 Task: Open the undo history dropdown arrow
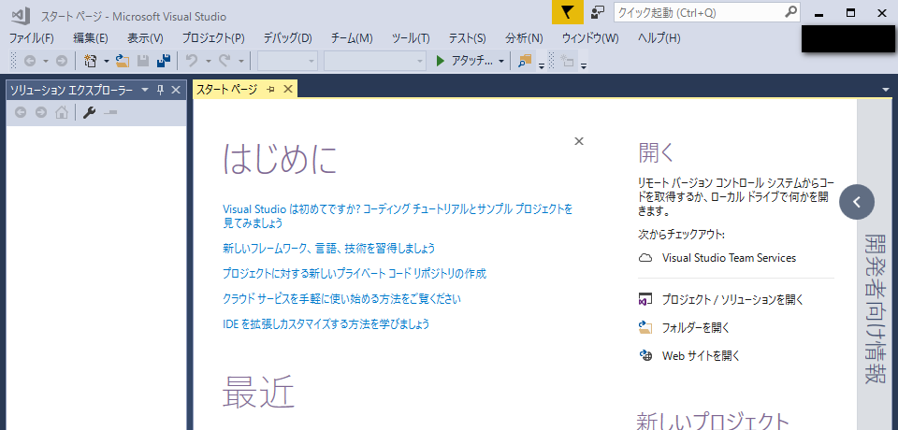point(209,61)
